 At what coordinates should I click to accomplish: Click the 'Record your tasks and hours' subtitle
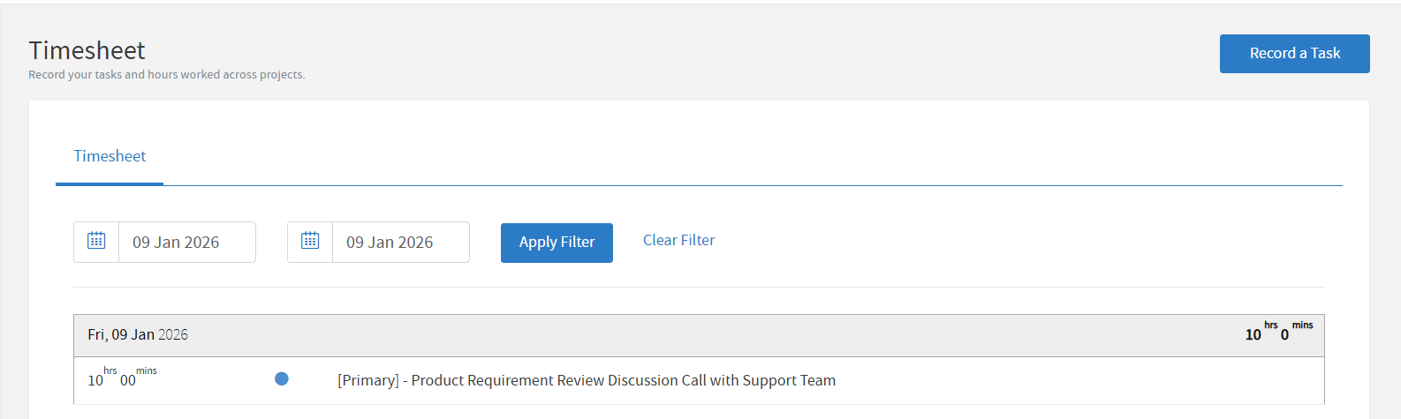click(x=166, y=75)
